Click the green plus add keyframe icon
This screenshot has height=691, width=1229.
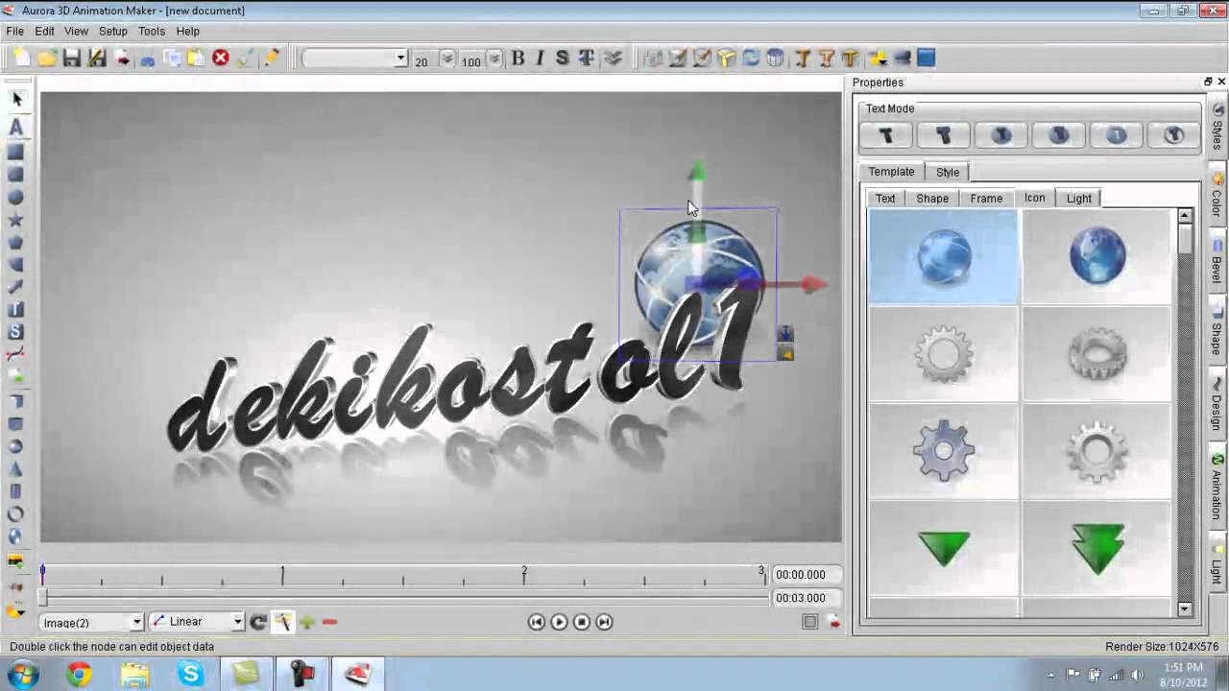pyautogui.click(x=307, y=622)
